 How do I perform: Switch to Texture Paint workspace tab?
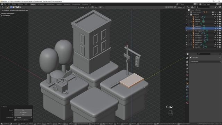tap(50, 5)
